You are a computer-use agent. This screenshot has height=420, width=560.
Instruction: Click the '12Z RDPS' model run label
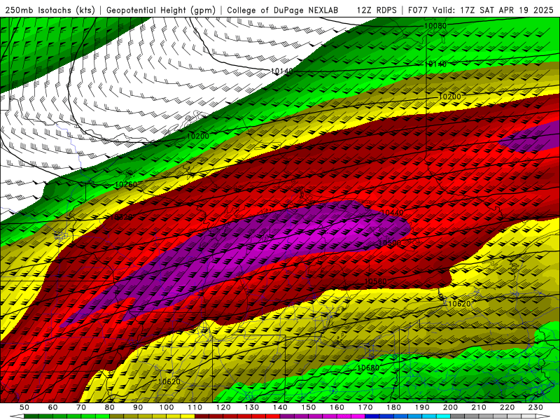click(377, 10)
